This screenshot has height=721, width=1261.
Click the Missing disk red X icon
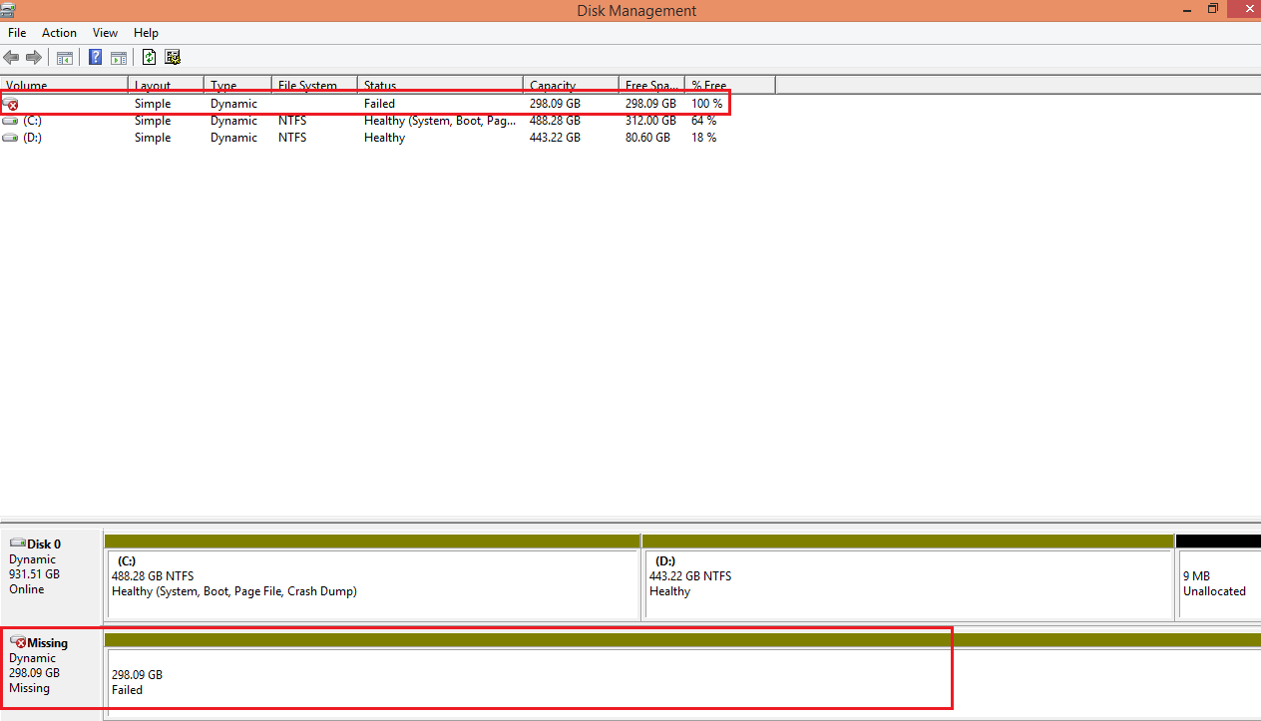(18, 642)
